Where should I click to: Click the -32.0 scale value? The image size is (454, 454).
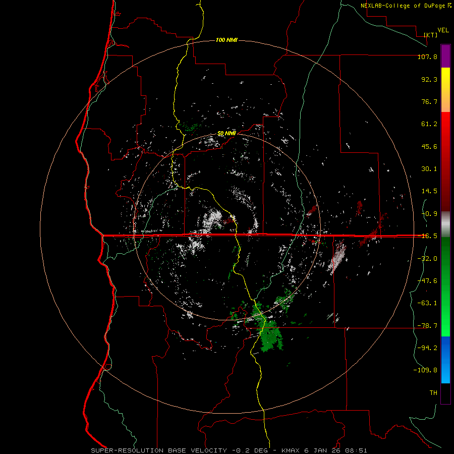(x=427, y=258)
